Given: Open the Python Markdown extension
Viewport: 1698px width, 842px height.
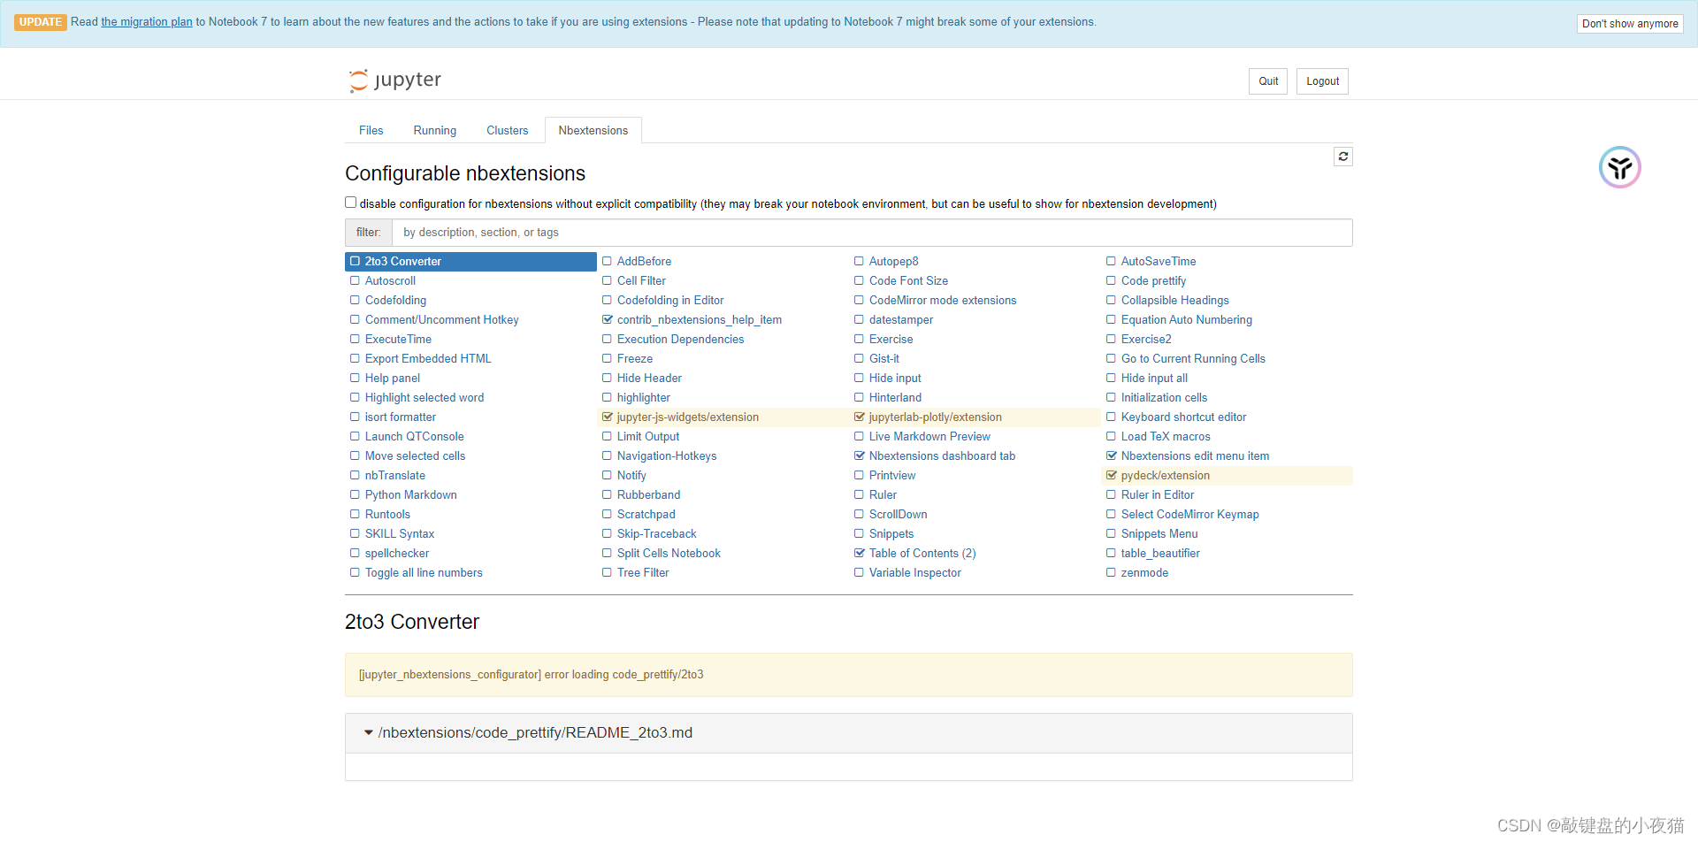Looking at the screenshot, I should tap(411, 494).
